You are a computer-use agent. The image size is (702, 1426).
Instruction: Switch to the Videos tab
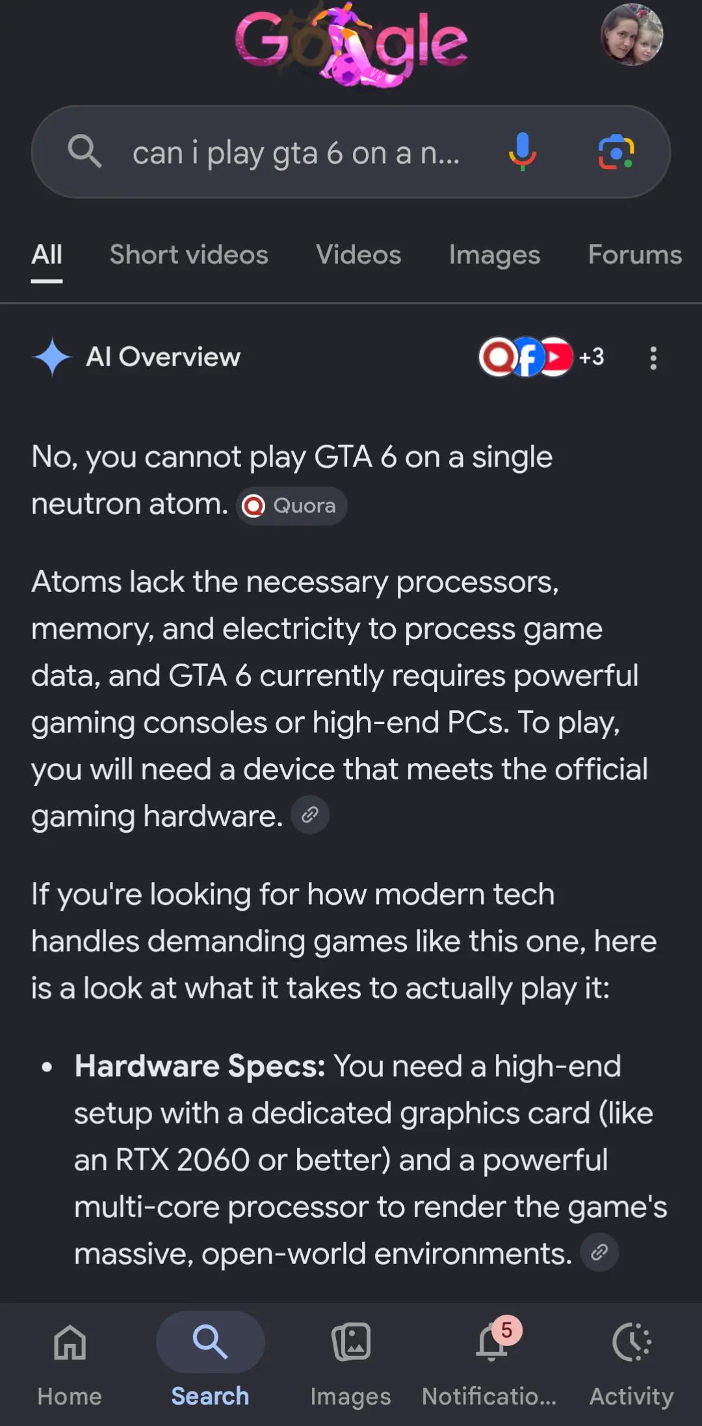[359, 254]
